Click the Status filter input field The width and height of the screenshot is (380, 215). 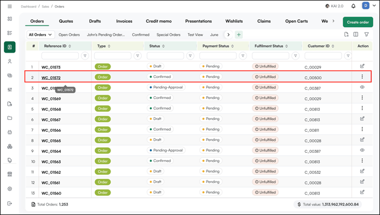(165, 56)
